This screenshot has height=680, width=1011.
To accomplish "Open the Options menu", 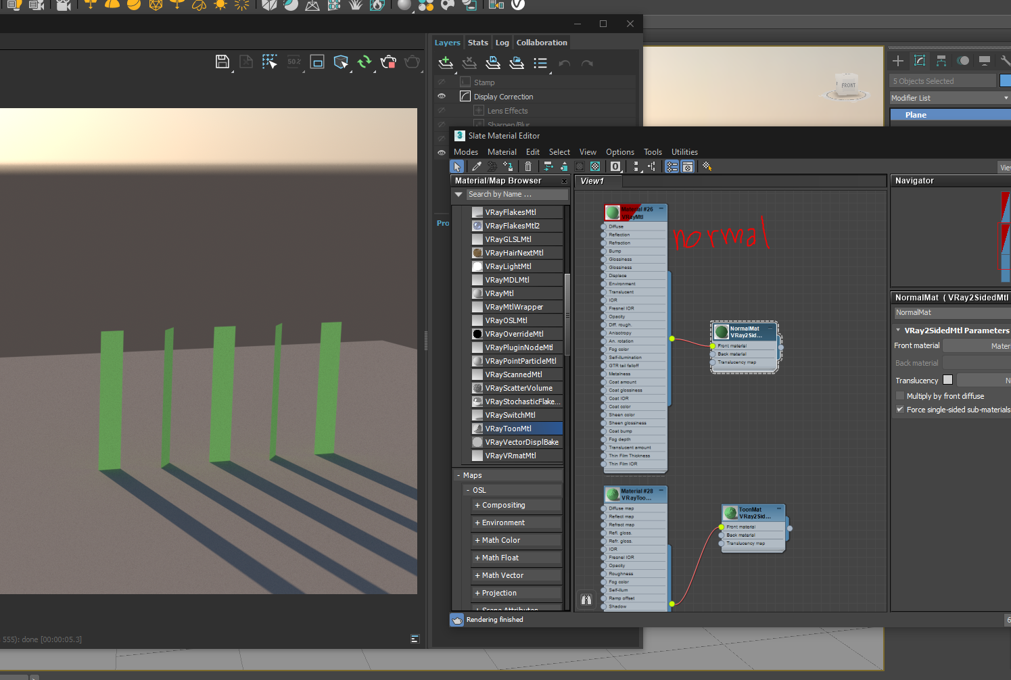I will tap(620, 152).
